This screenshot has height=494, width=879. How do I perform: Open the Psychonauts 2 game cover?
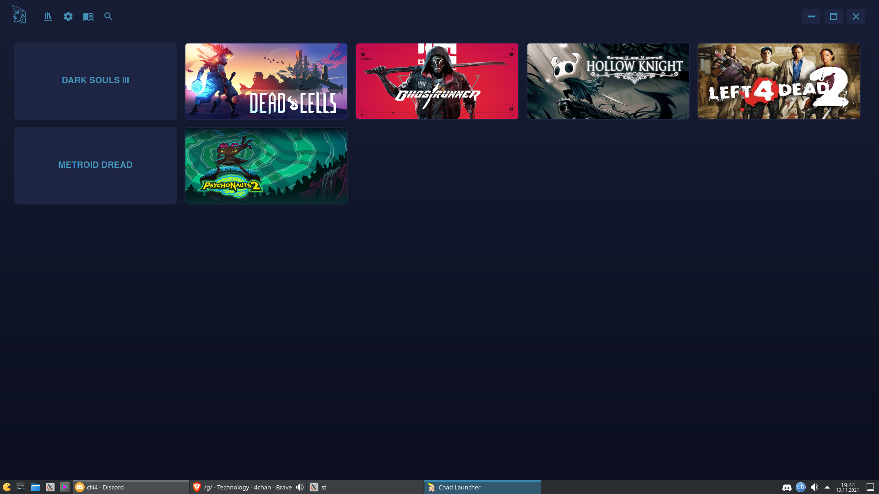(x=266, y=166)
